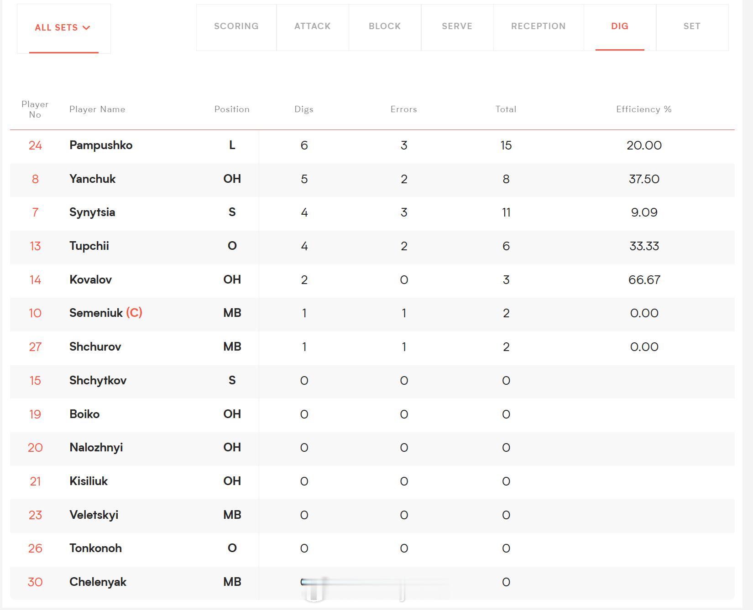Viewport: 753px width, 610px height.
Task: Switch to the BLOCK tab
Action: [385, 26]
